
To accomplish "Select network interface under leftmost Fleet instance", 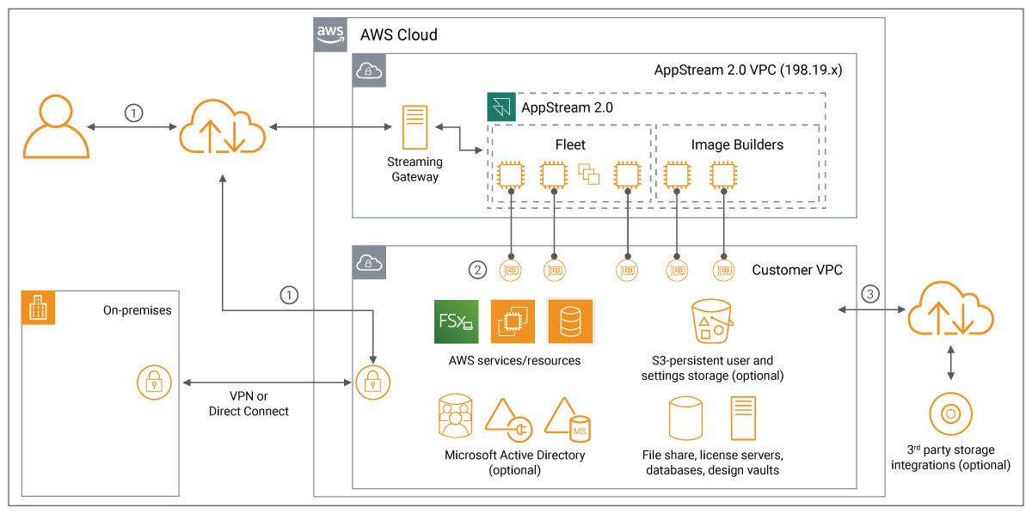I will (x=511, y=271).
